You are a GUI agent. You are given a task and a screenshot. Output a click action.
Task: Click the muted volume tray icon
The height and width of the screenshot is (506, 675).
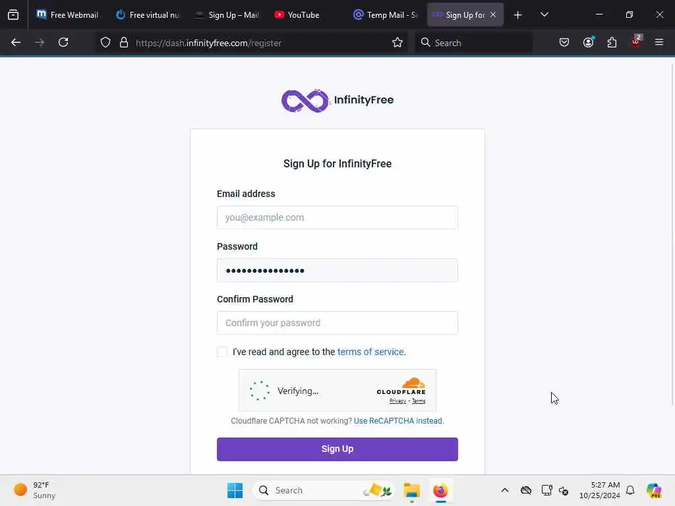pos(564,490)
